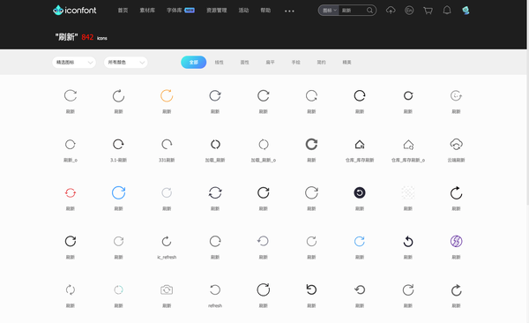The image size is (529, 323).
Task: Switch language via the En icon
Action: point(409,10)
